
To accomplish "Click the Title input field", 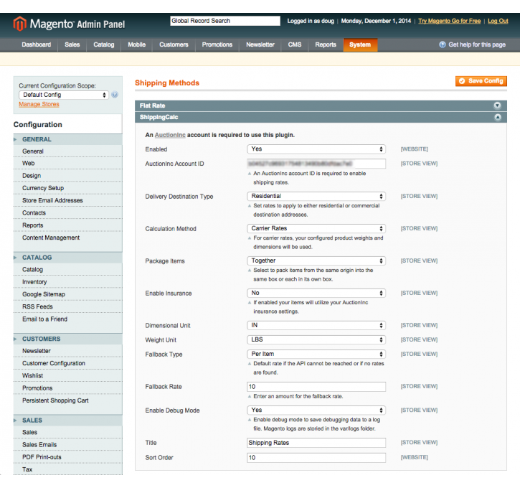I will coord(316,443).
